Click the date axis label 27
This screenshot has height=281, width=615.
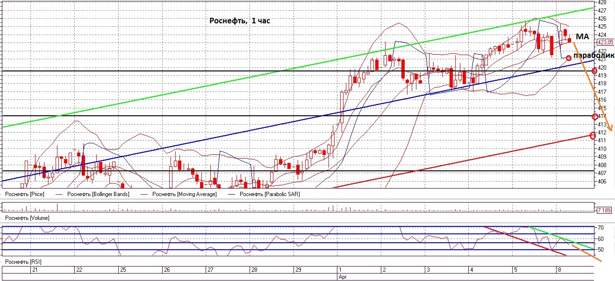[x=211, y=270]
